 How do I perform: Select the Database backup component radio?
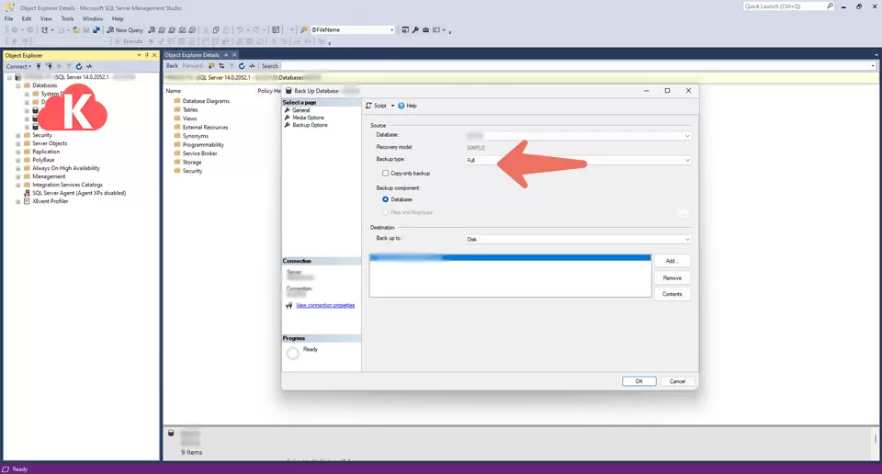pos(386,199)
